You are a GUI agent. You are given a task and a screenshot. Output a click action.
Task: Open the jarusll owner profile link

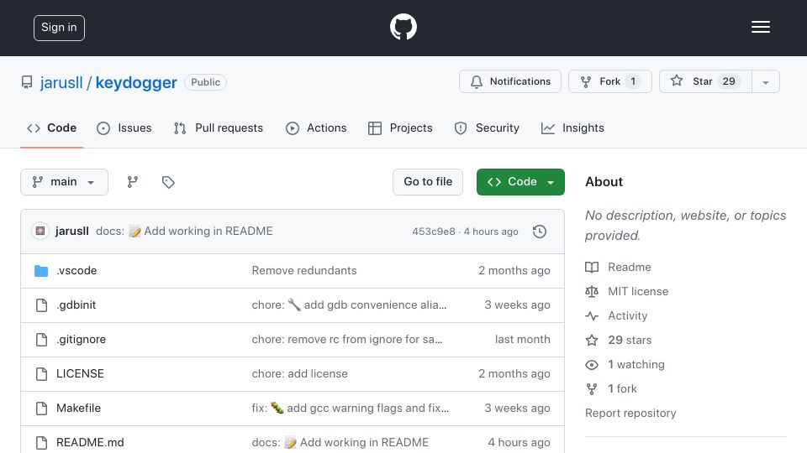click(x=61, y=82)
